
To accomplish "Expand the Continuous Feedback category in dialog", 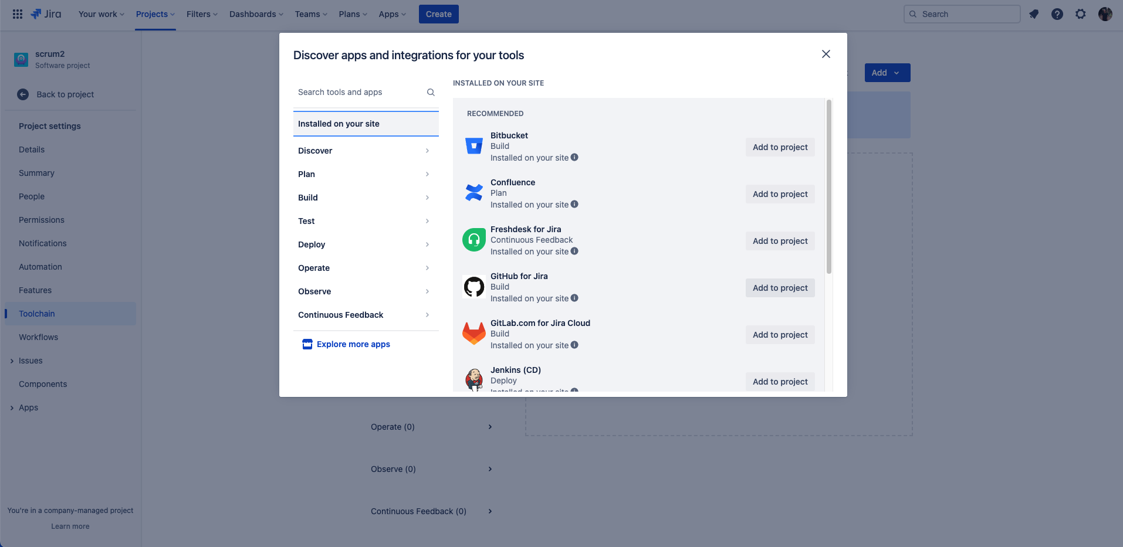I will pos(366,315).
